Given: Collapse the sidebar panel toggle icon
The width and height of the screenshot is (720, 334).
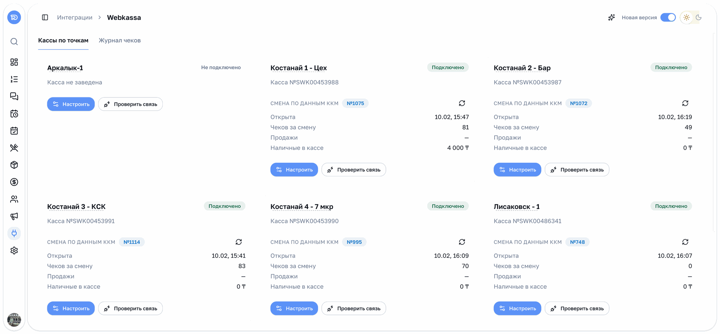Looking at the screenshot, I should tap(45, 18).
